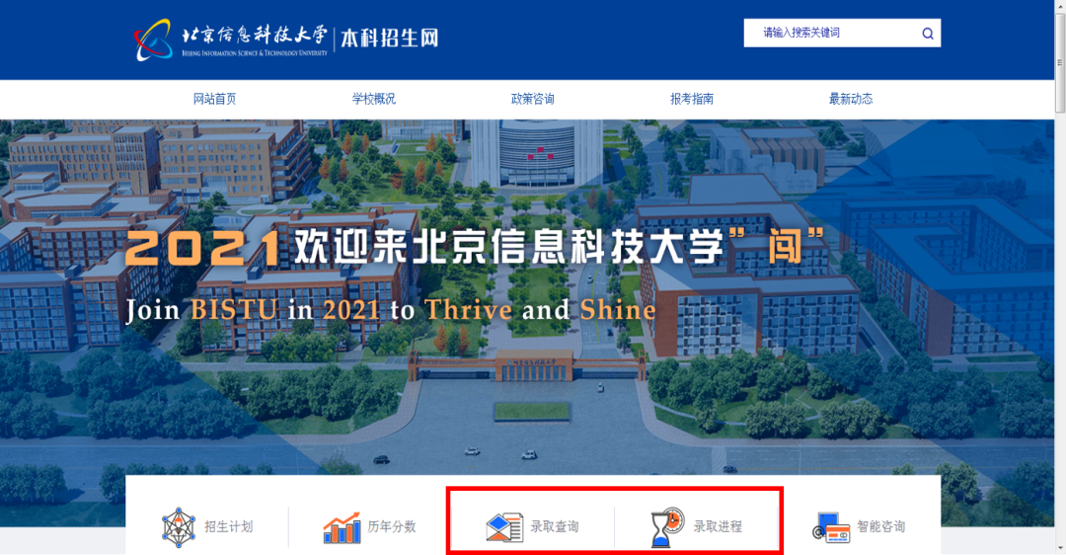This screenshot has width=1066, height=555.
Task: Click the 招生计划 text link
Action: [228, 526]
